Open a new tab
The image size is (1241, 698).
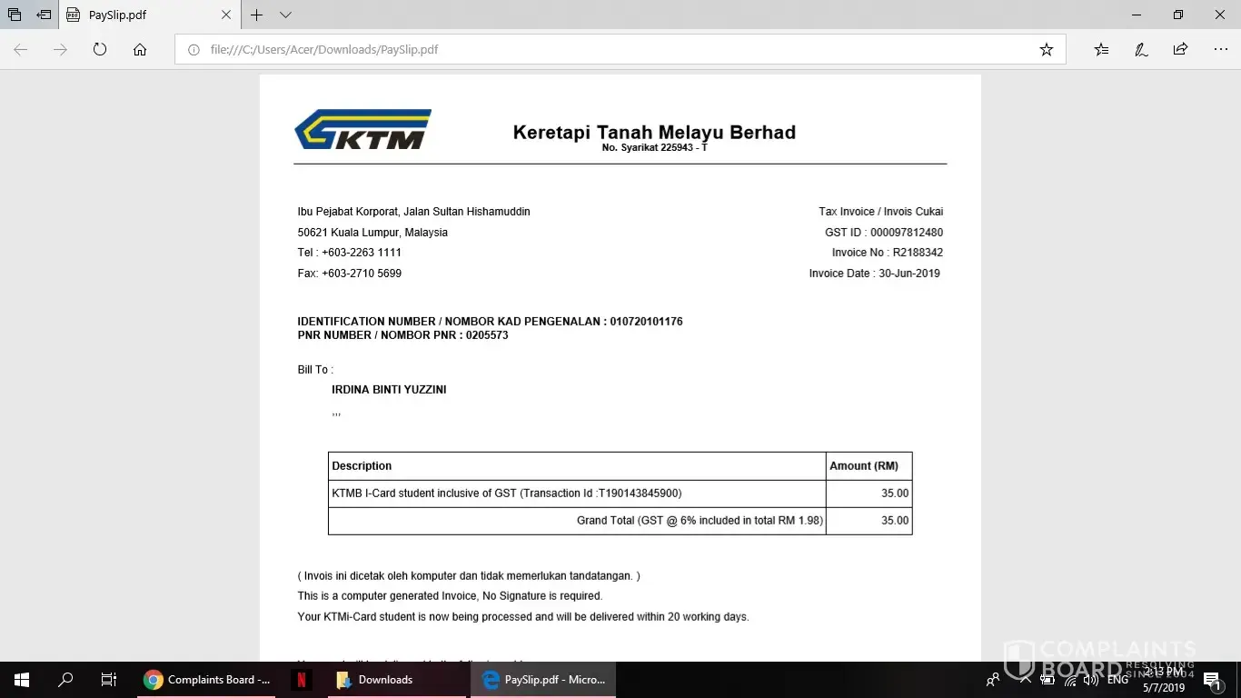[257, 15]
